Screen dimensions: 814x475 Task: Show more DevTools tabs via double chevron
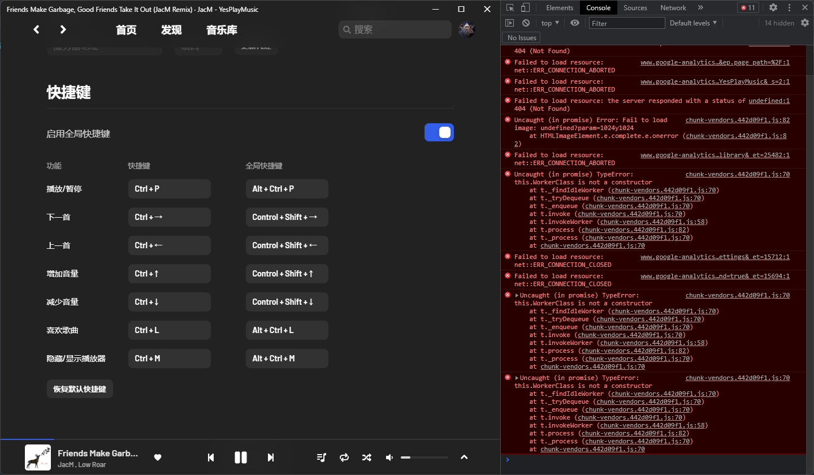coord(700,7)
